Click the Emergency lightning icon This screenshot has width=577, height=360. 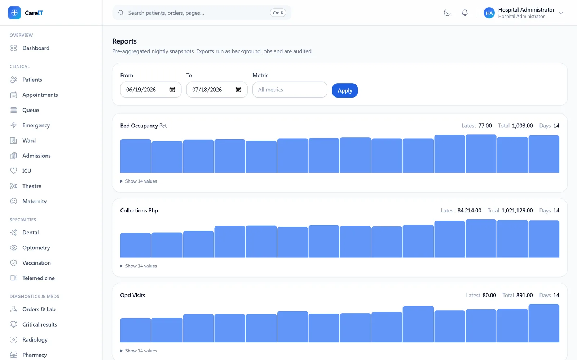click(14, 125)
